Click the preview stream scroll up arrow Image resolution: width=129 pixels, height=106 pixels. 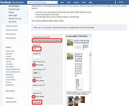[90, 52]
